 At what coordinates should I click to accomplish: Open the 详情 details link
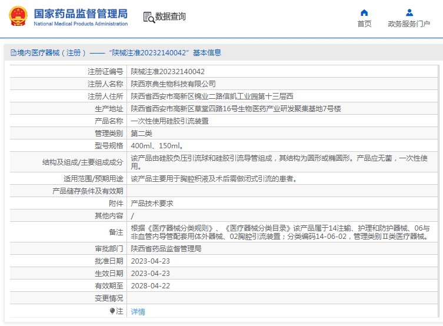click(138, 312)
